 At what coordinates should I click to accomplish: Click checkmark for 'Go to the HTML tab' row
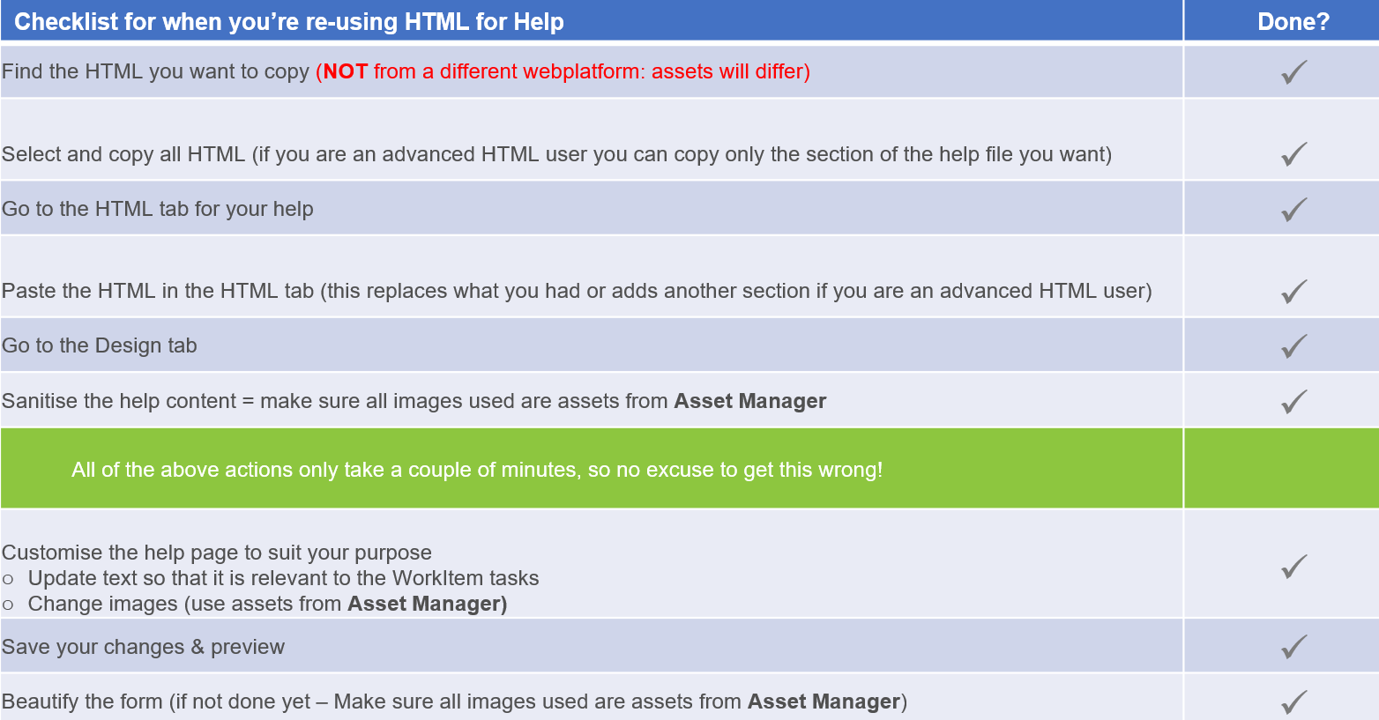1293,210
